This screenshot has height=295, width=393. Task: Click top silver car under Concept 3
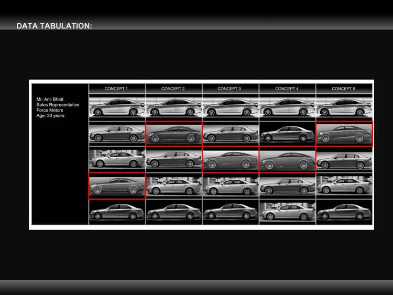(x=231, y=107)
